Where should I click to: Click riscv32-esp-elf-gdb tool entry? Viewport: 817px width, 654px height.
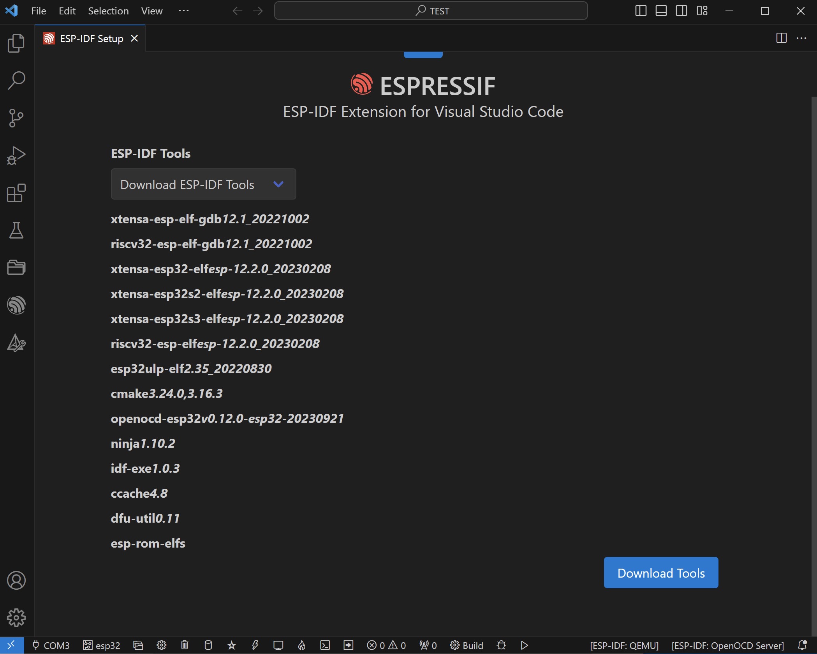(211, 244)
